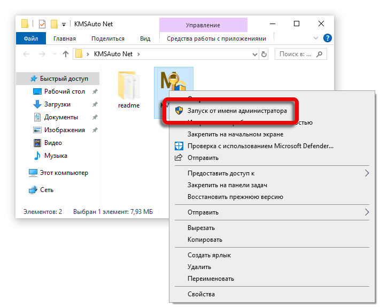Click the 'Элементов: 2' status bar text

[x=43, y=212]
